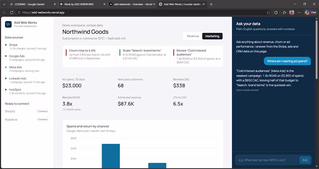The height and width of the screenshot is (169, 319).
Task: Click the browser back arrow
Action: click(x=4, y=12)
